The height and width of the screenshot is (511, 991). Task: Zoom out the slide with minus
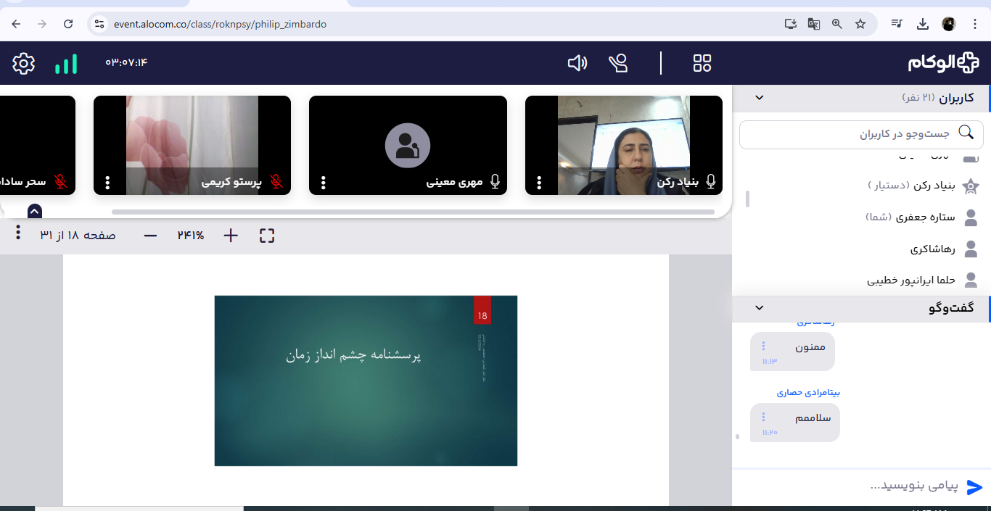click(150, 236)
